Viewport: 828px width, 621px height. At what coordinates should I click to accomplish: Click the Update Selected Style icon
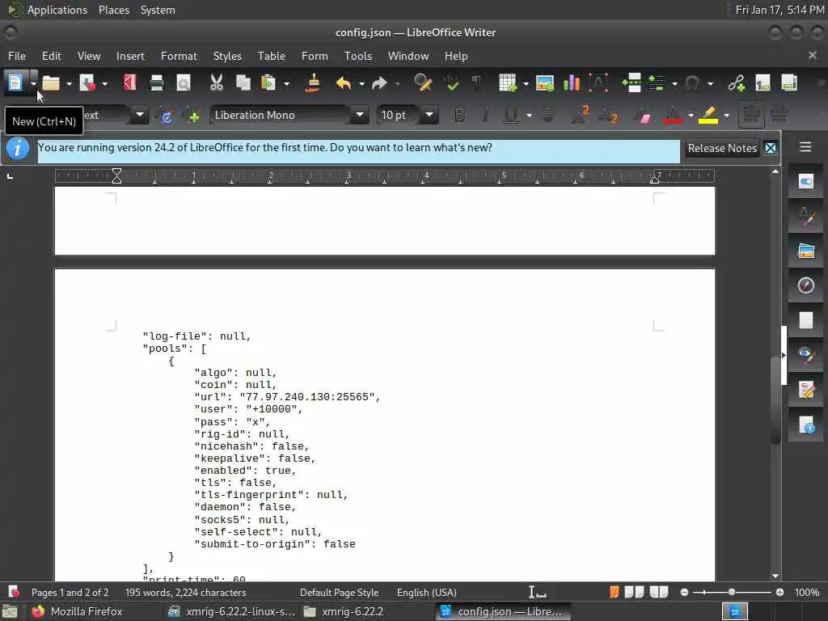[x=165, y=115]
